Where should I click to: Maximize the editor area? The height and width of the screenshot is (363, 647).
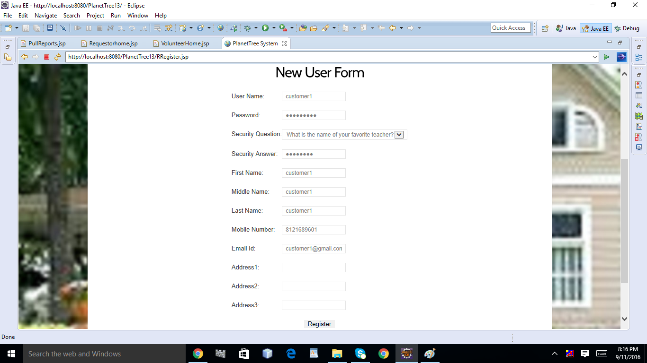[x=620, y=43]
